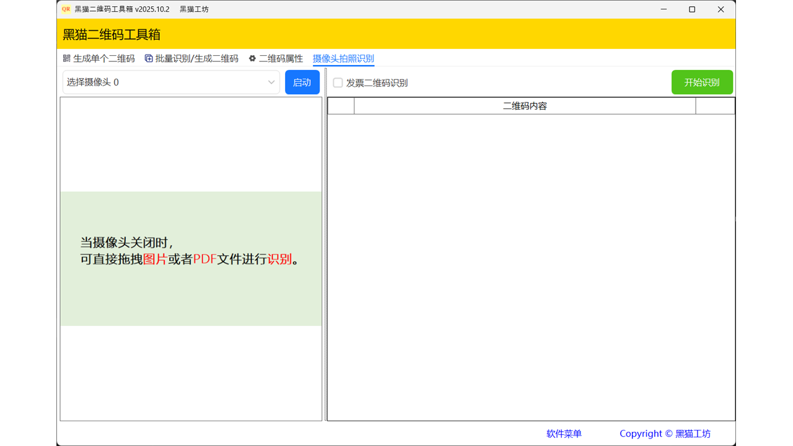Click the green 开始识别 button

tap(702, 82)
